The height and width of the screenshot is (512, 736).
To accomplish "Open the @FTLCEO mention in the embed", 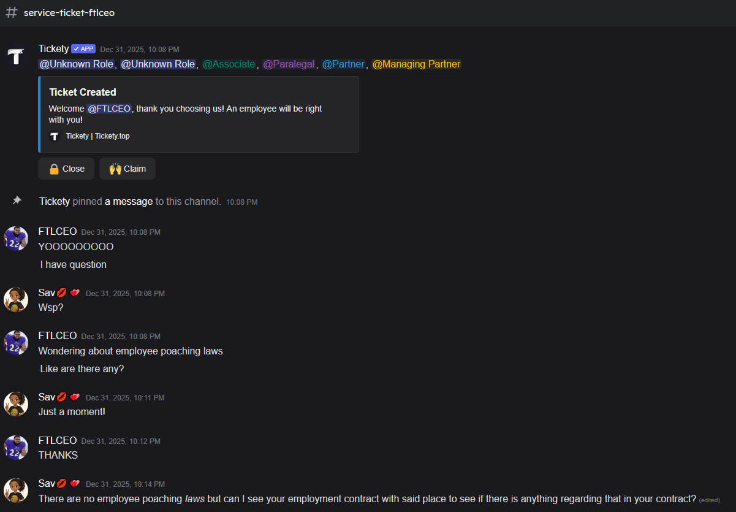I will (109, 109).
